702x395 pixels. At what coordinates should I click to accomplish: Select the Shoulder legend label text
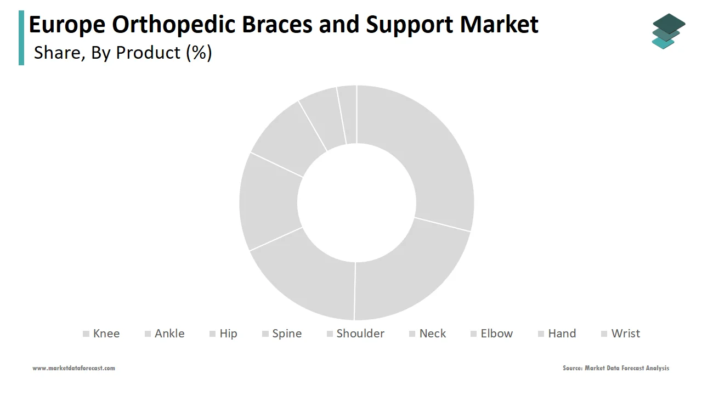click(360, 334)
